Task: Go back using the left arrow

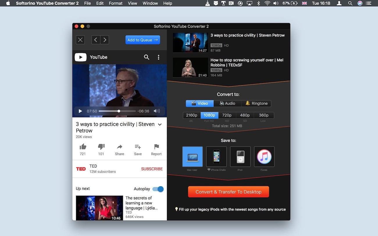Action: 96,40
